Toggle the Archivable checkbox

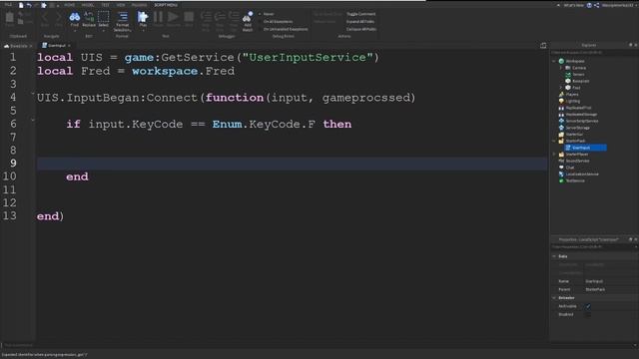point(588,306)
